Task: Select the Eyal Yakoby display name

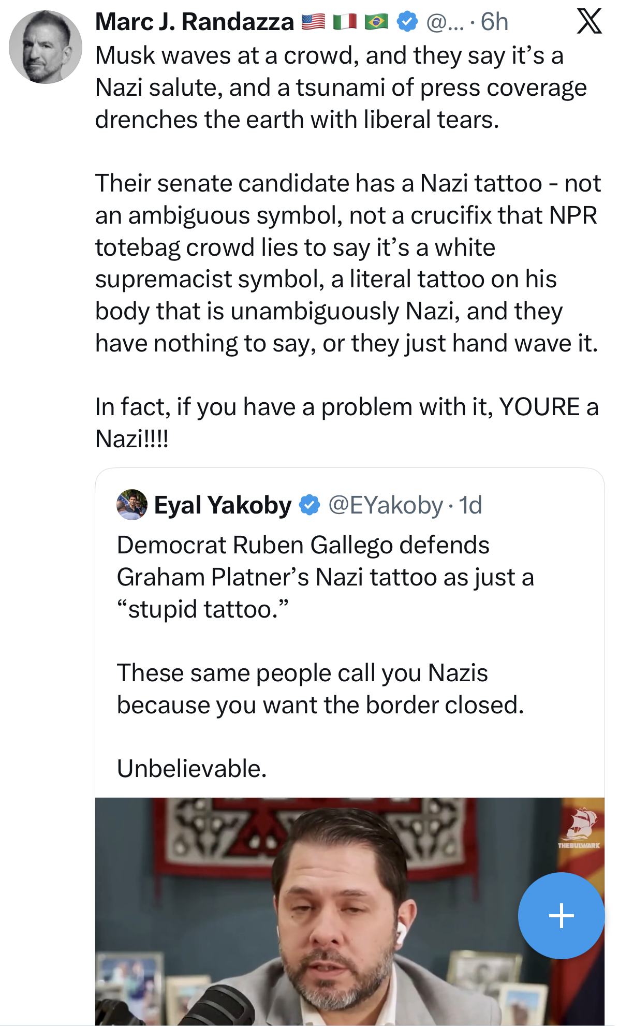Action: (223, 505)
